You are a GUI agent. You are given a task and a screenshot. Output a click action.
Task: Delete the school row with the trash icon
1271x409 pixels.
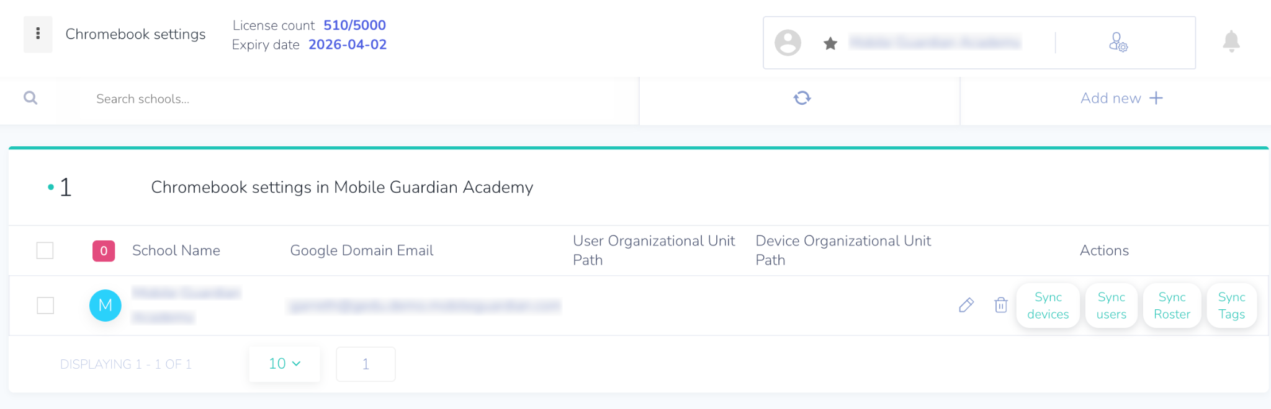coord(1000,305)
